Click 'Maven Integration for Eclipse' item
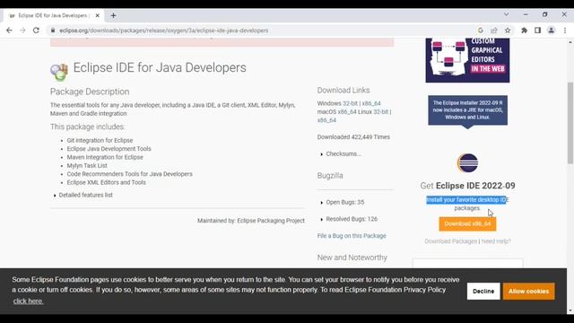 (105, 157)
